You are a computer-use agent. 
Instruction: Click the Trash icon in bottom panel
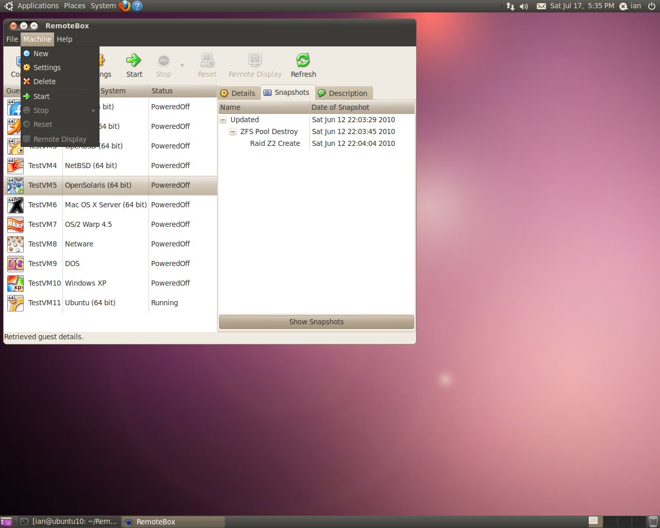653,521
